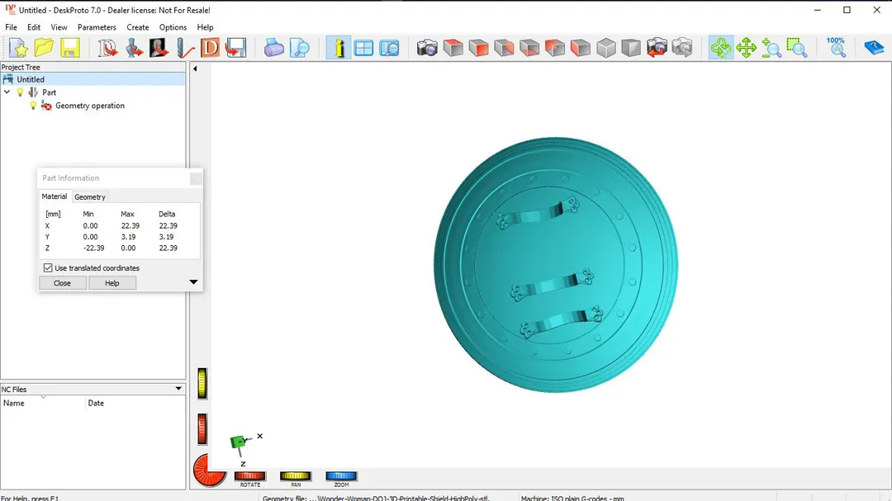Sort NC files by the Name column

14,403
